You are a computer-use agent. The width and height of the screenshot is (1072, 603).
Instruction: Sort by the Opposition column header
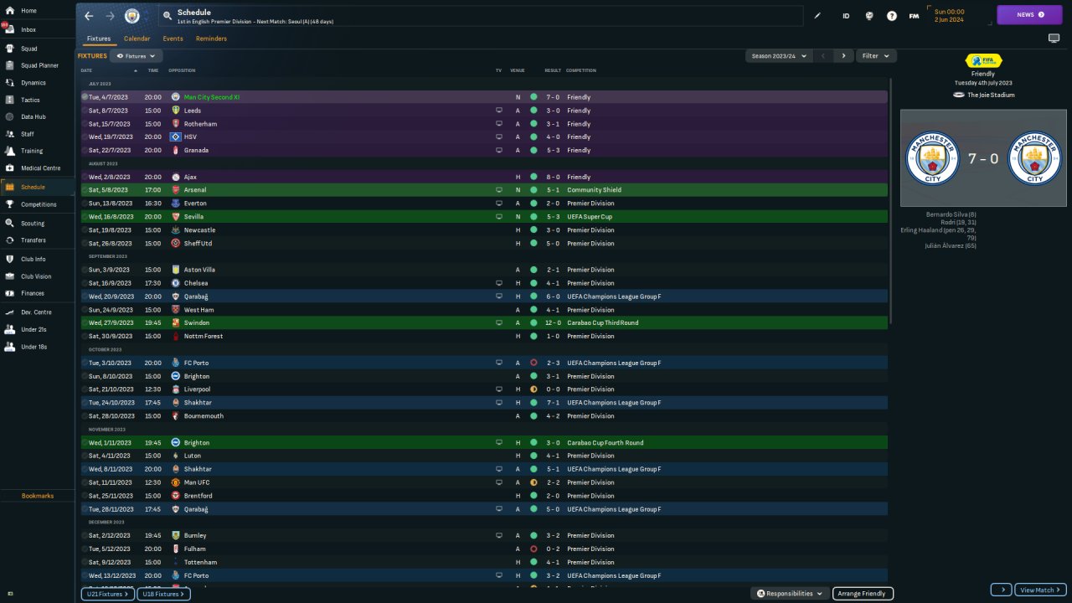[x=182, y=70]
